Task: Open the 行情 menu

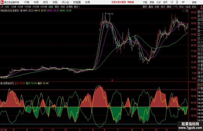Action: 27,2
